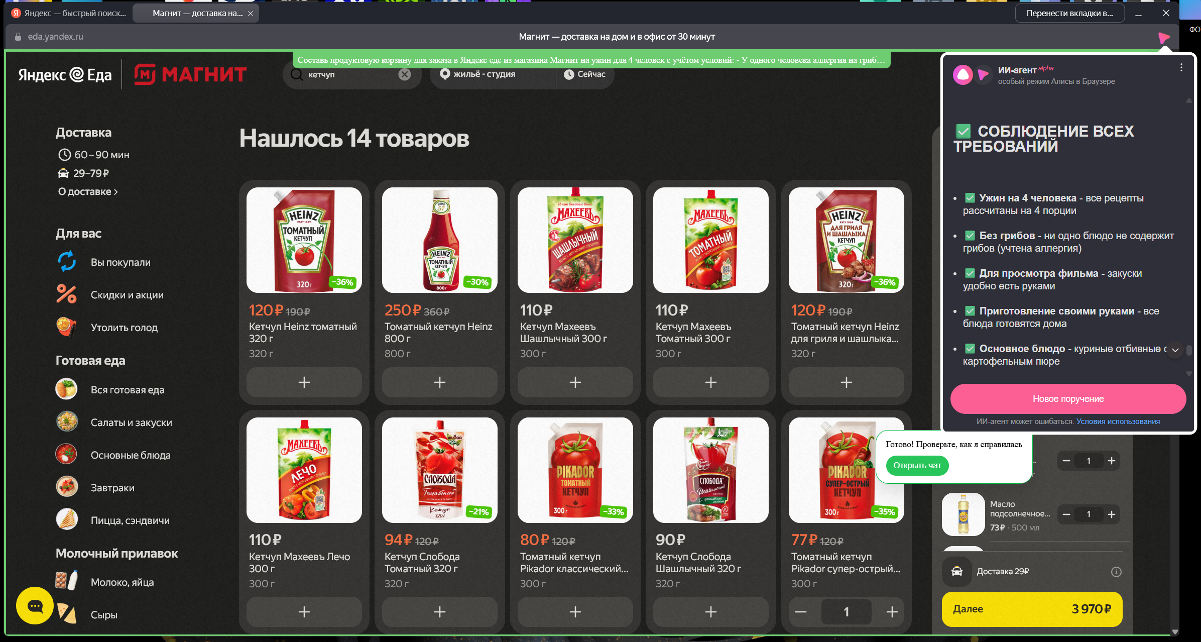The height and width of the screenshot is (642, 1201).
Task: Increase Pikador супер-острый ketchup quantity
Action: point(892,612)
